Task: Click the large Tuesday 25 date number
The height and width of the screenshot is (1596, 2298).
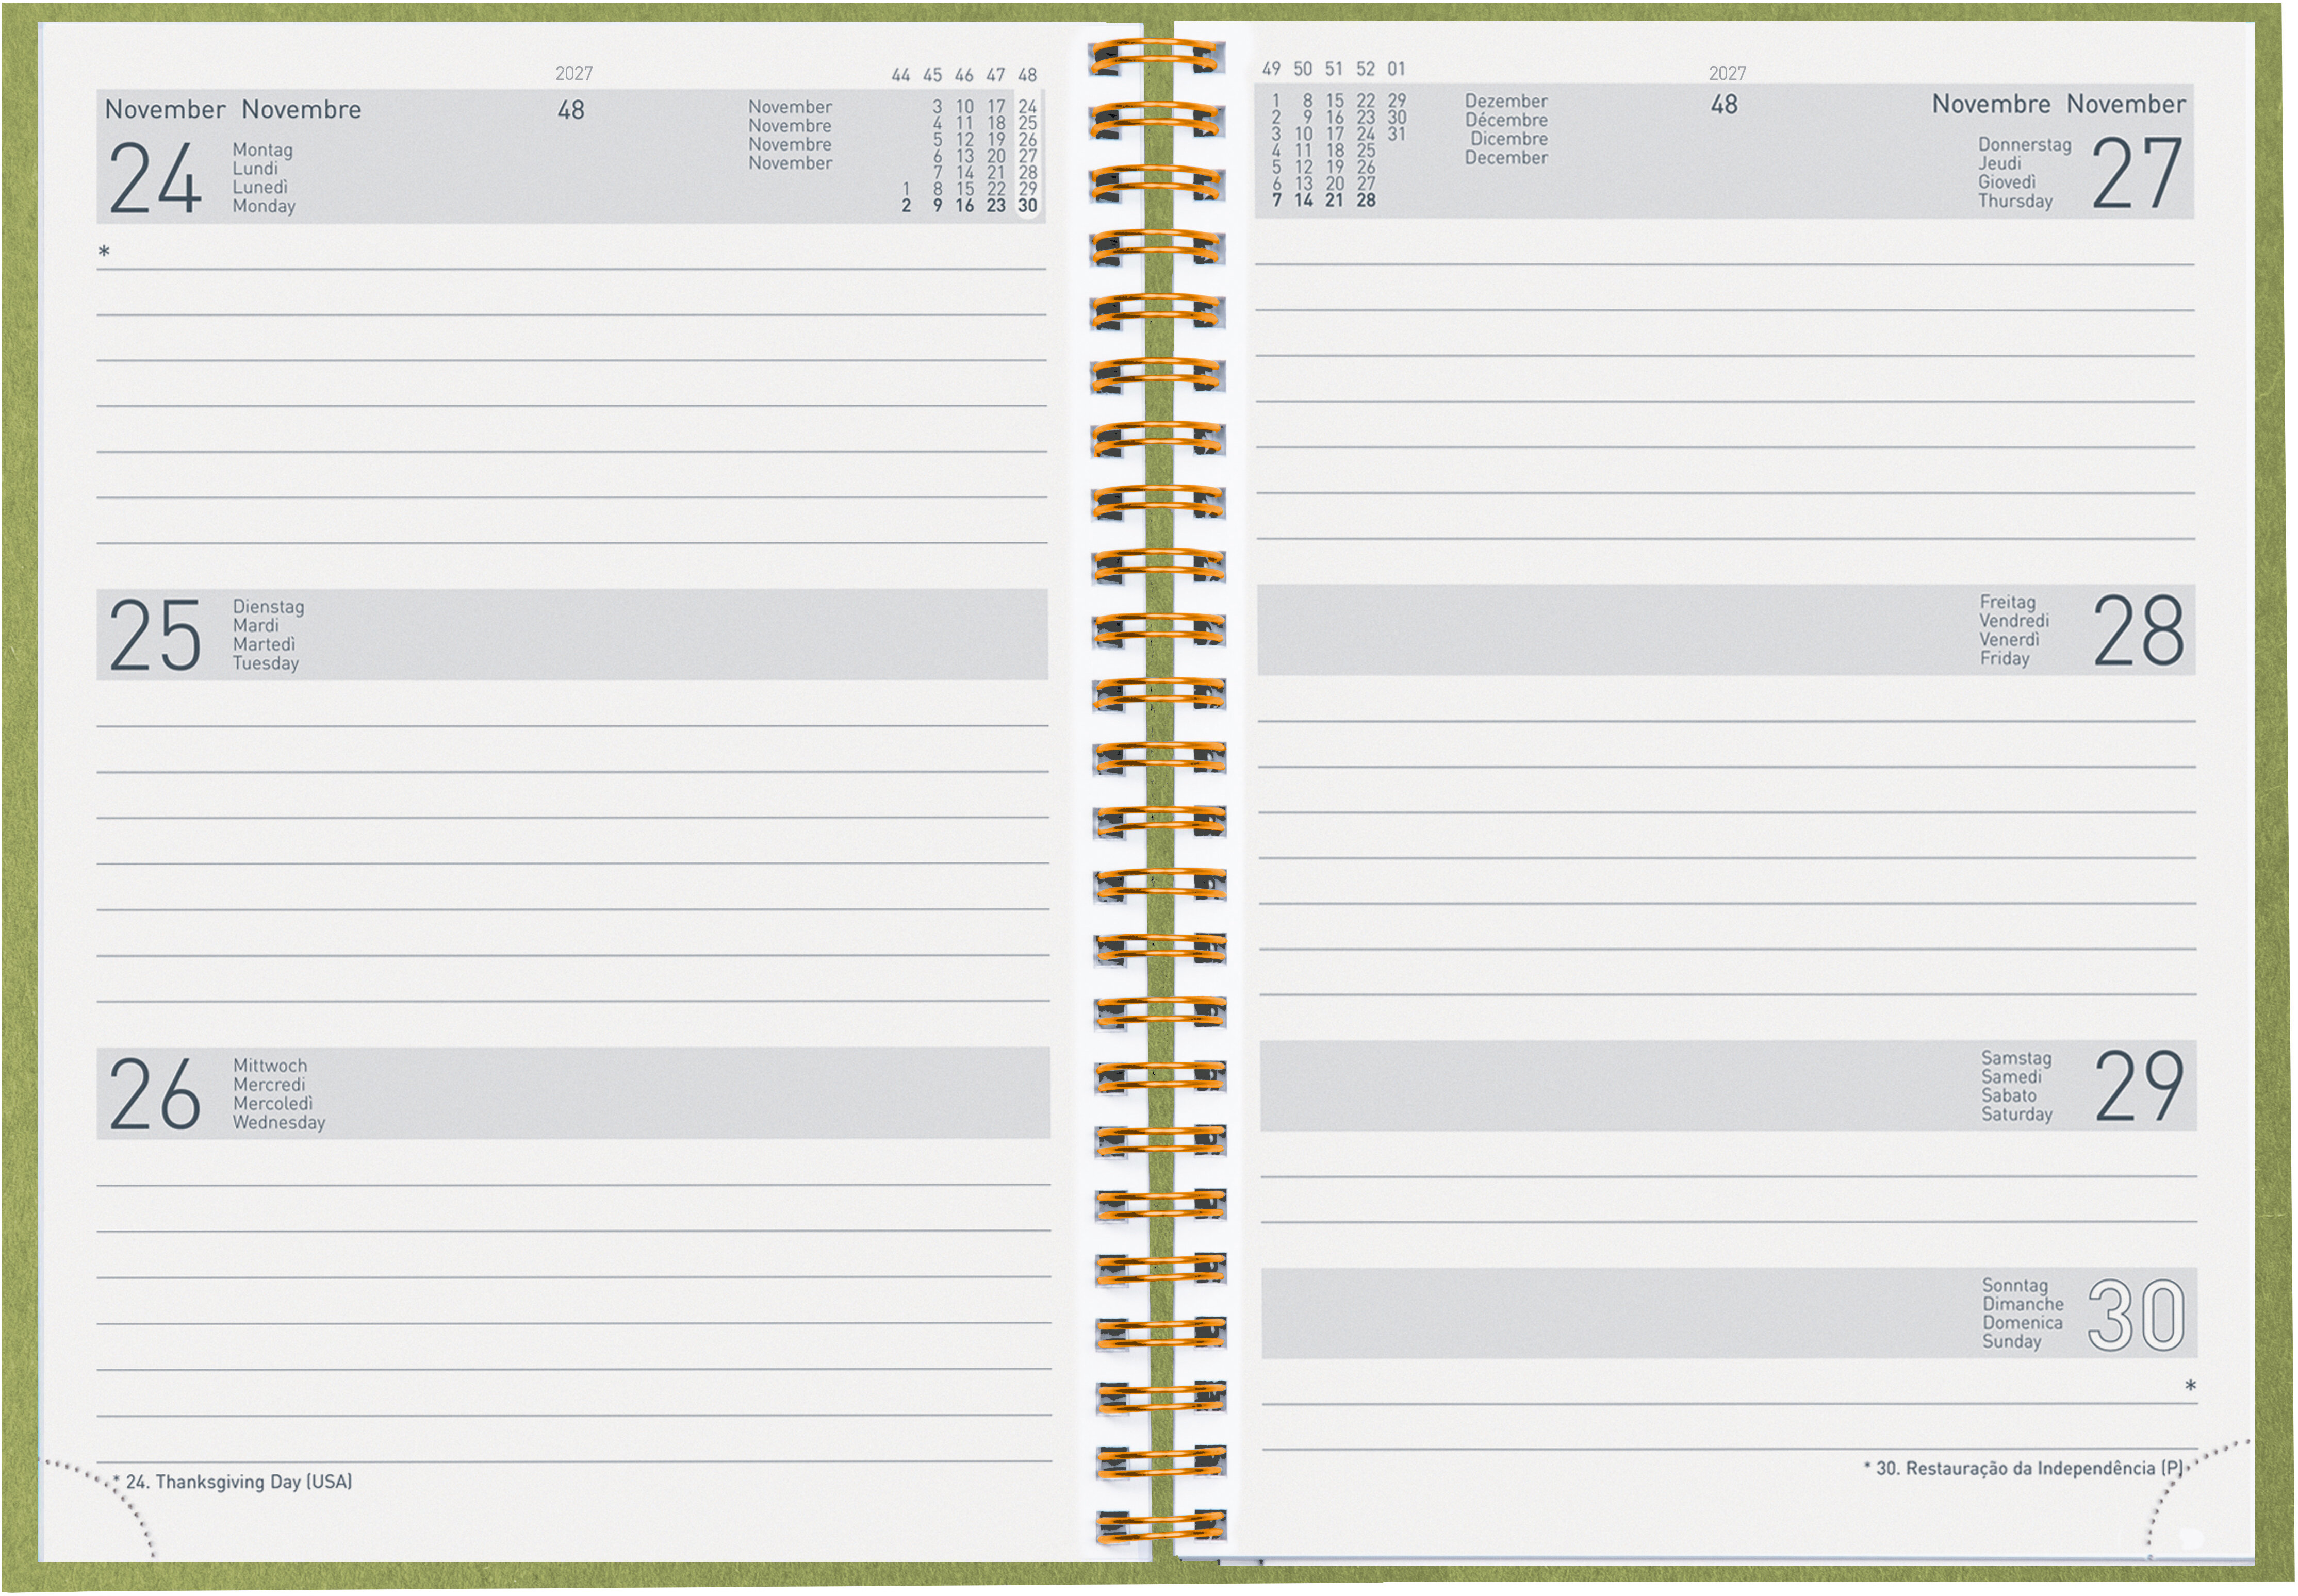Action: coord(155,635)
